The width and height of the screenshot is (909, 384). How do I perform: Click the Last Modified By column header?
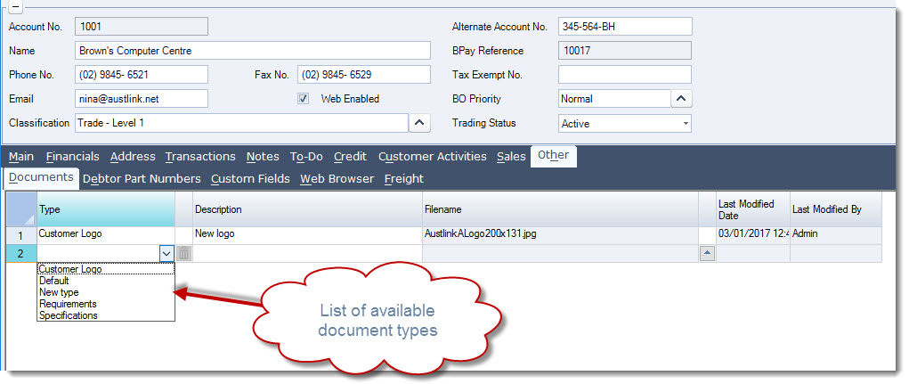pyautogui.click(x=835, y=209)
